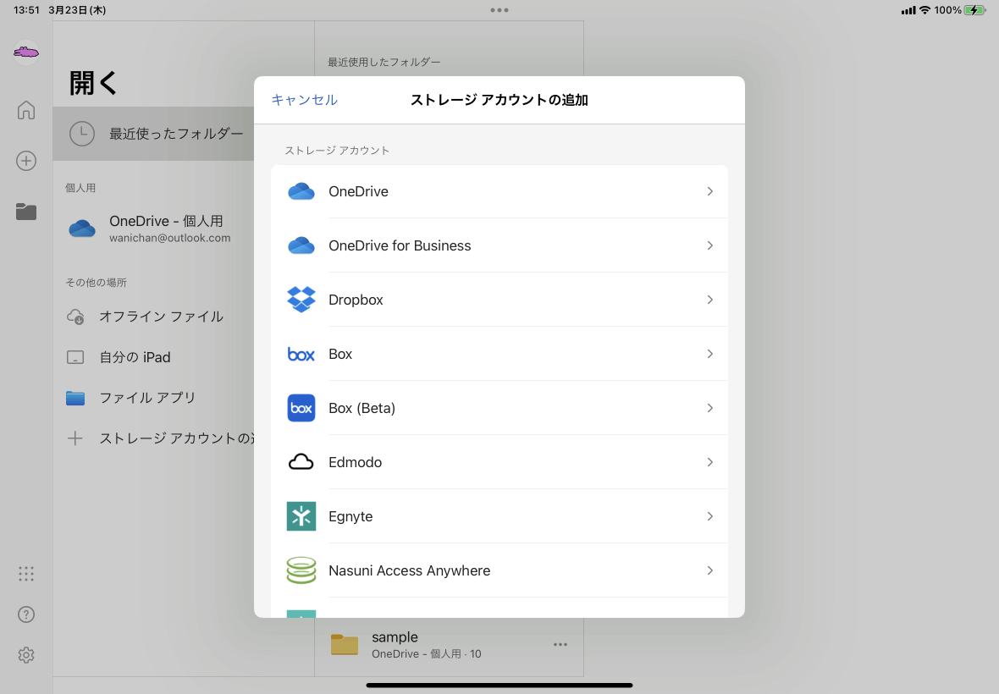
Task: Tap wanichan@outlook.com email text
Action: point(170,238)
